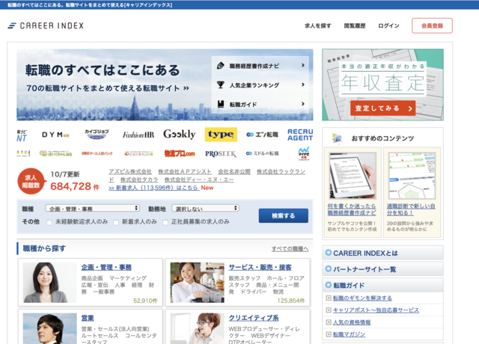
Task: Click the arrow on 人気企業ランキング row
Action: pos(302,85)
